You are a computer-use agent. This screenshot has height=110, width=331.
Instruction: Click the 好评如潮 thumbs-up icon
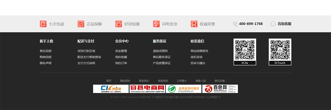119,24
